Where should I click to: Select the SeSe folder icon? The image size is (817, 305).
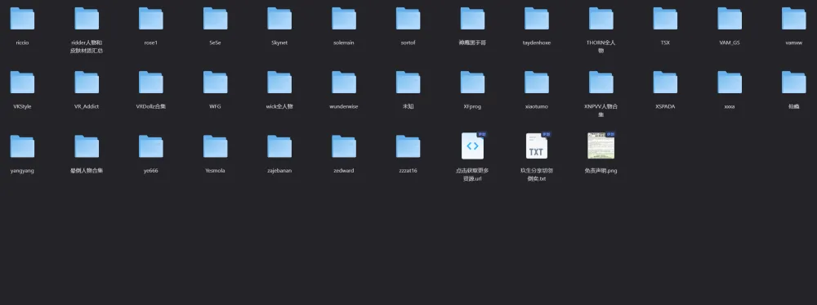[x=215, y=19]
